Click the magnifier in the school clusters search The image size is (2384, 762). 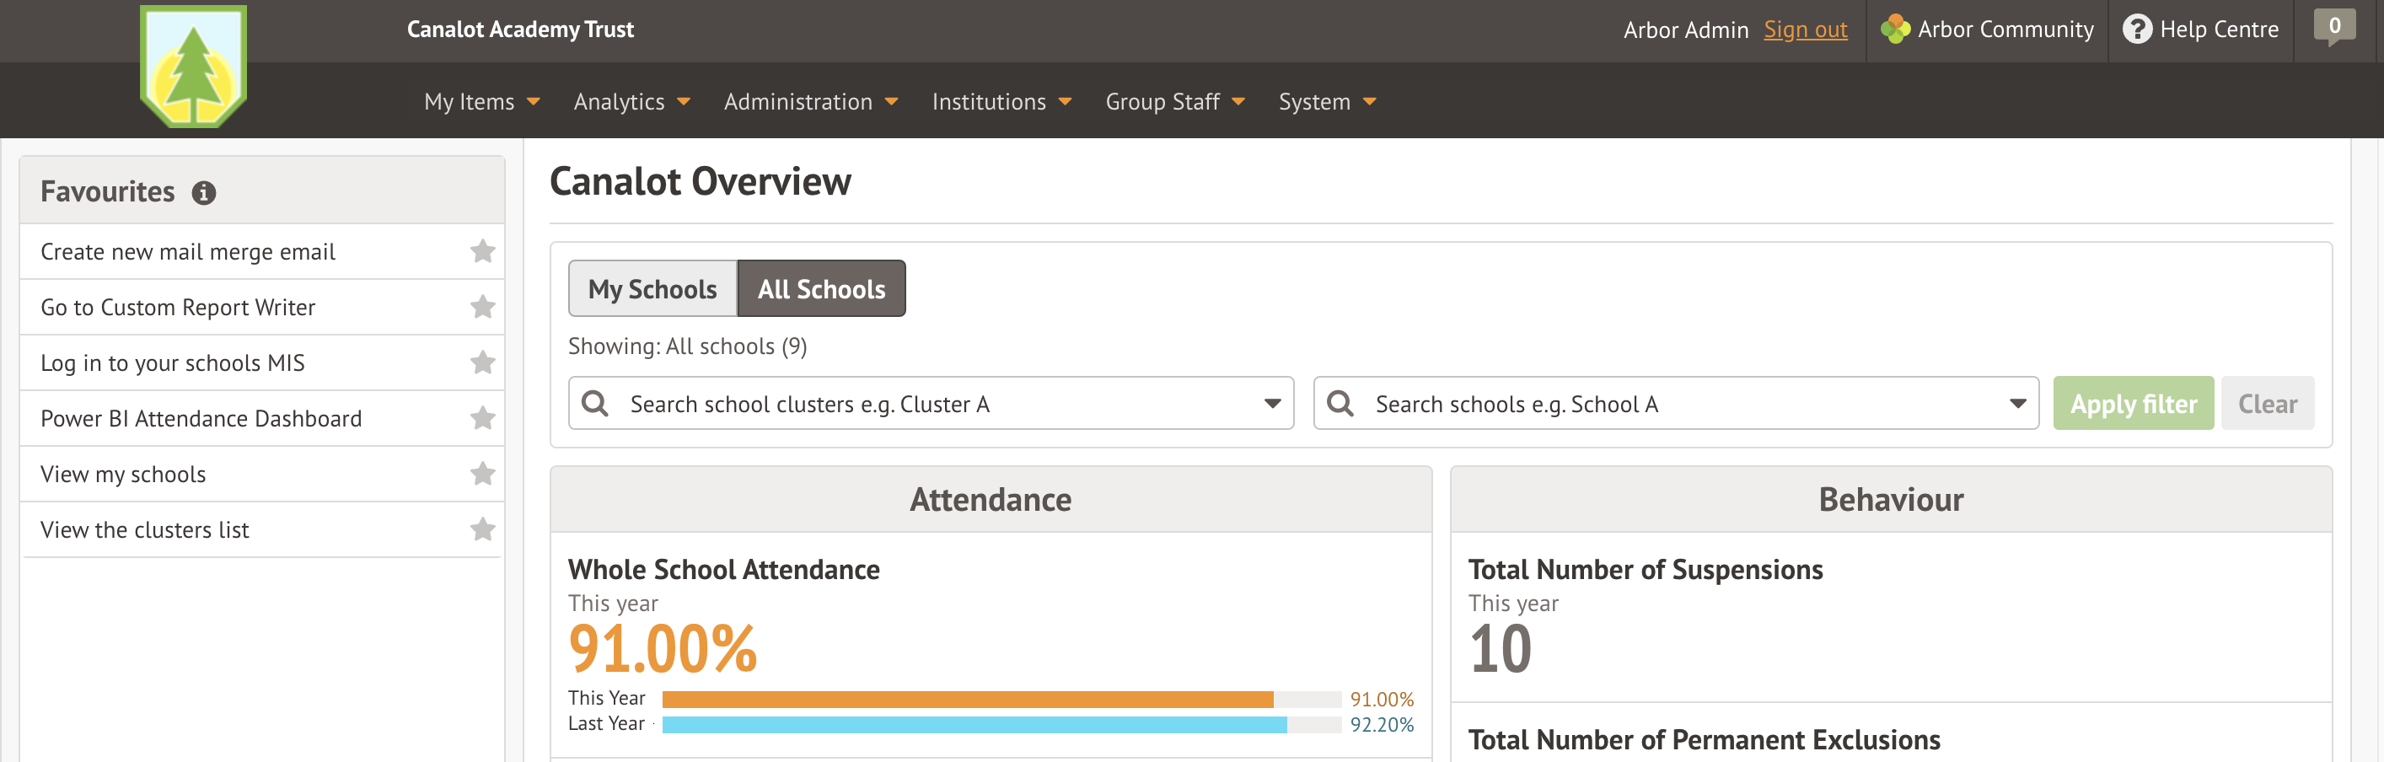tap(594, 403)
